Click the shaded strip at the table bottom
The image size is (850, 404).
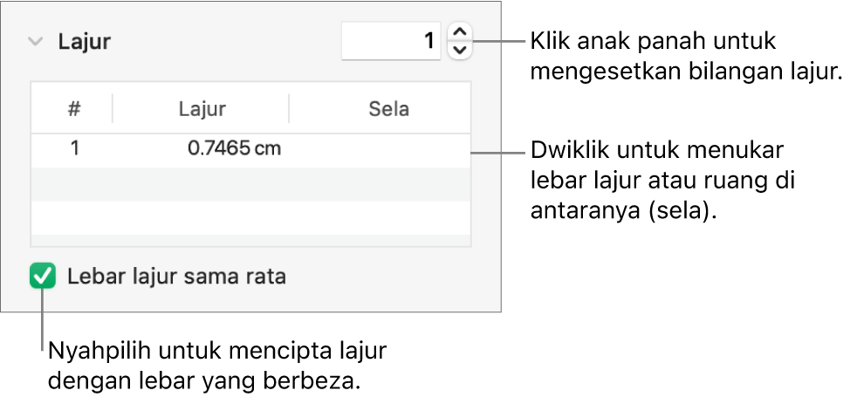coord(250,240)
